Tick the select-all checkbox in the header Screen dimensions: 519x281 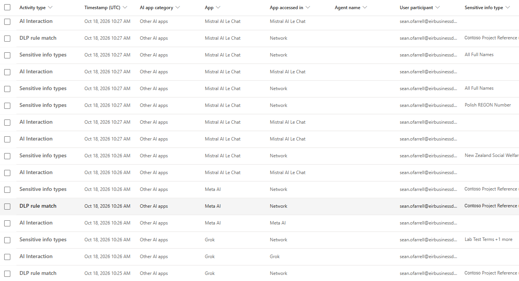7,7
